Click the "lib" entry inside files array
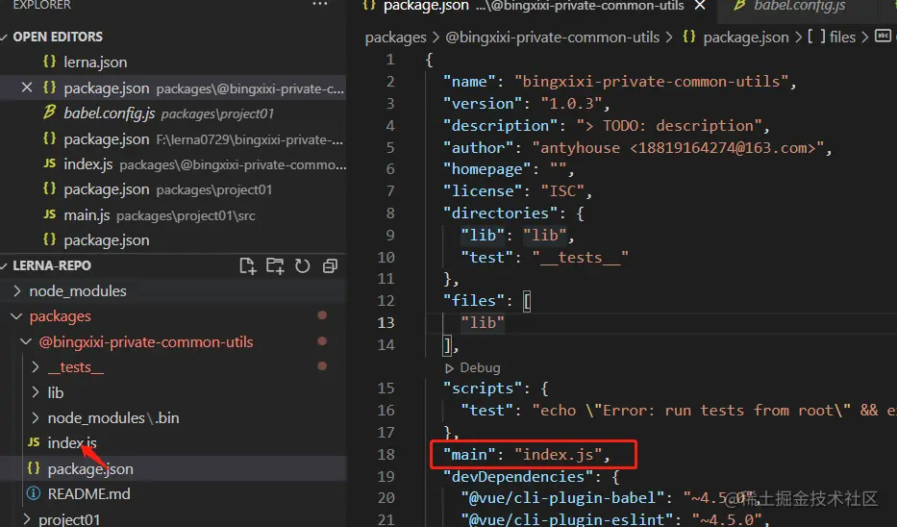This screenshot has width=897, height=527. pyautogui.click(x=483, y=323)
